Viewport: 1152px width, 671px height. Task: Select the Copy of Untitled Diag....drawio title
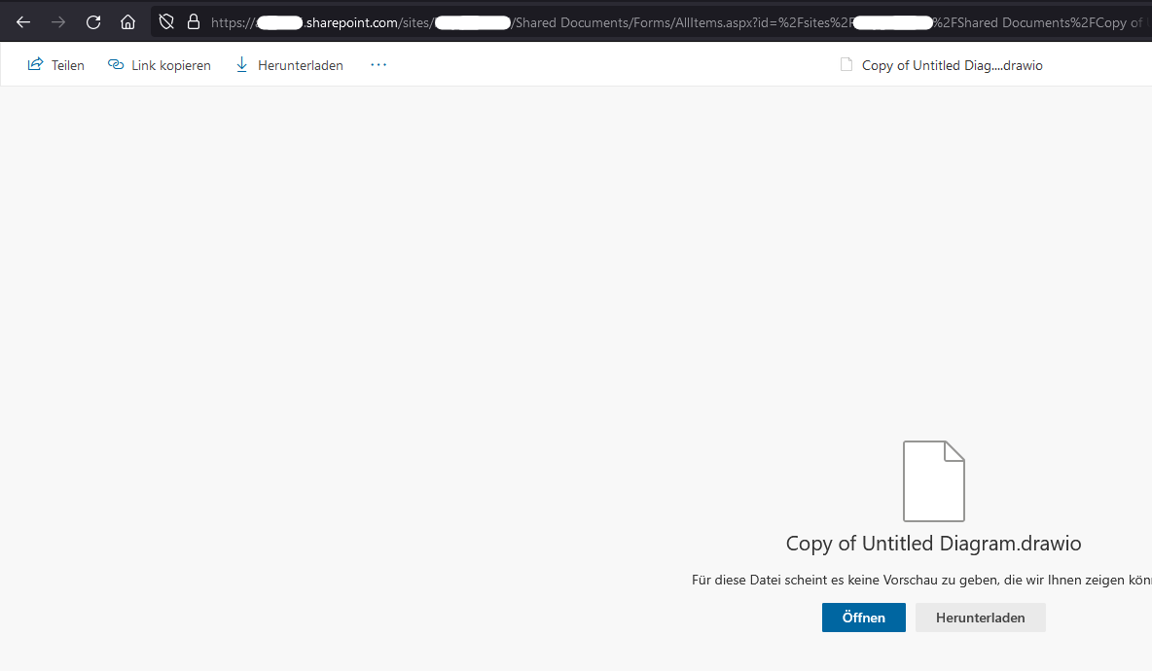952,64
